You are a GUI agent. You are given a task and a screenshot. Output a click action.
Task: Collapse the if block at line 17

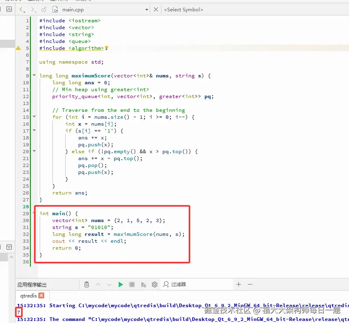(34, 130)
